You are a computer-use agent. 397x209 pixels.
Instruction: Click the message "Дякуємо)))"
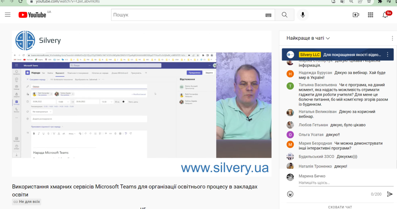click(347, 156)
